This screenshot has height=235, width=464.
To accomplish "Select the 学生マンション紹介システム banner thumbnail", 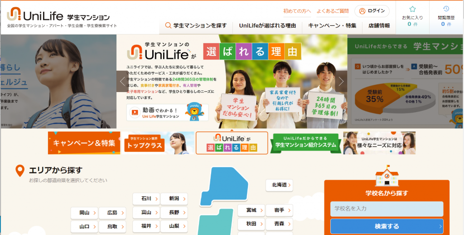I will [306, 143].
